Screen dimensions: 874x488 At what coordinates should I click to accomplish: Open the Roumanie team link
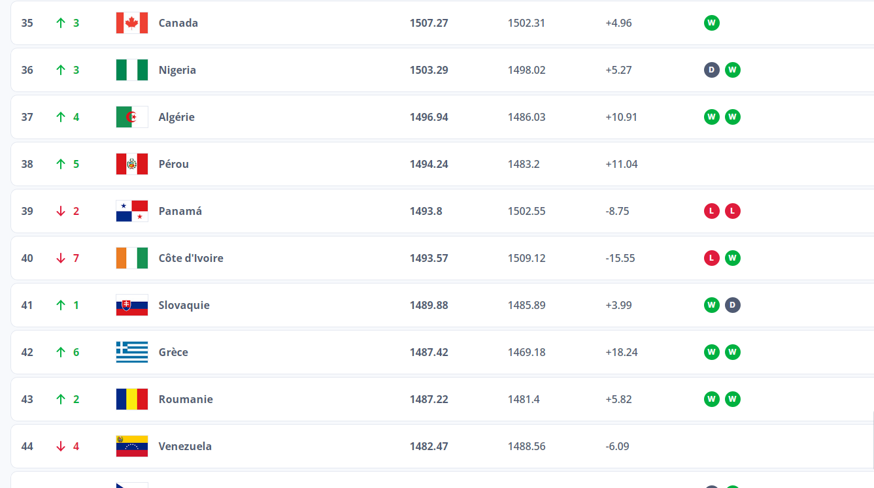point(186,399)
